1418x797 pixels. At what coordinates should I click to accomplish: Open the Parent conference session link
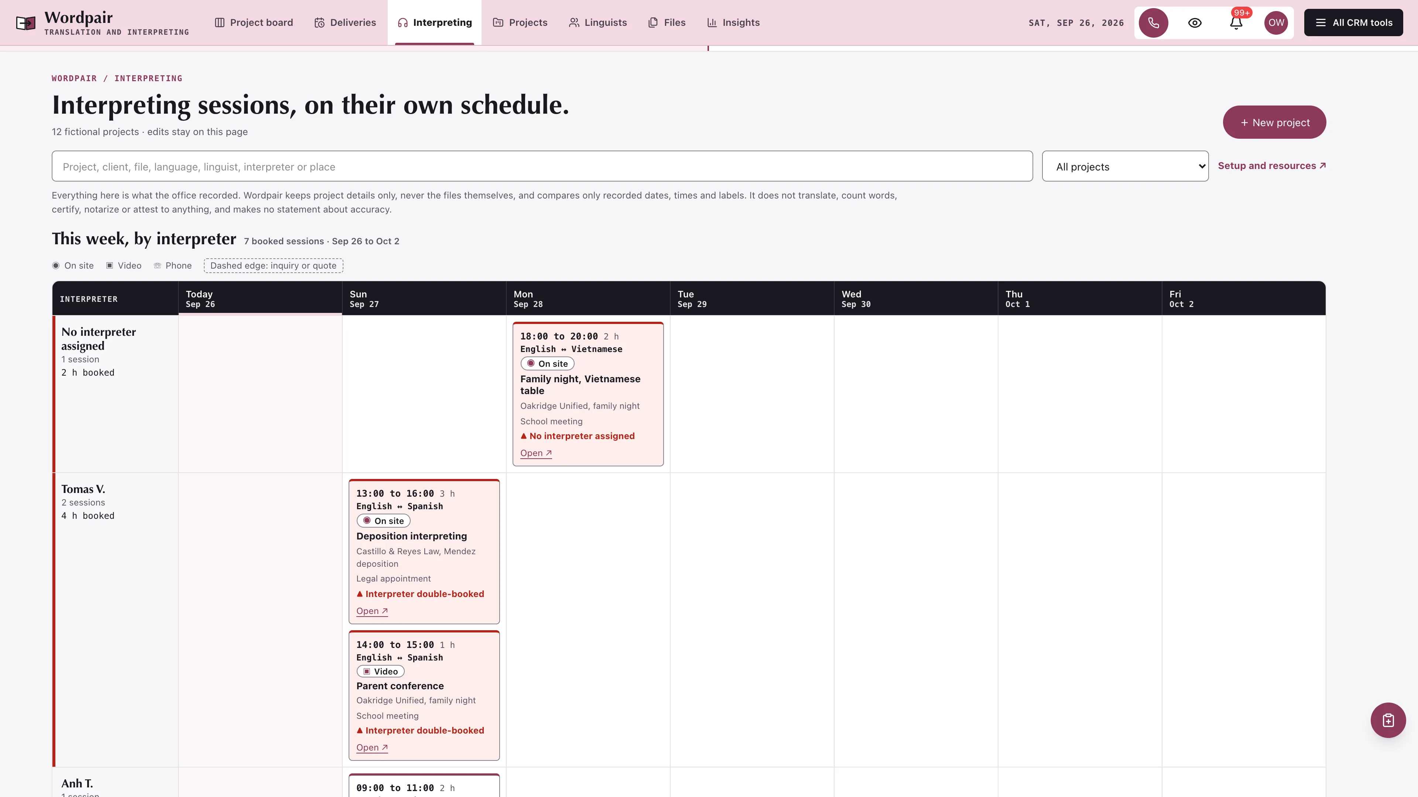tap(371, 748)
